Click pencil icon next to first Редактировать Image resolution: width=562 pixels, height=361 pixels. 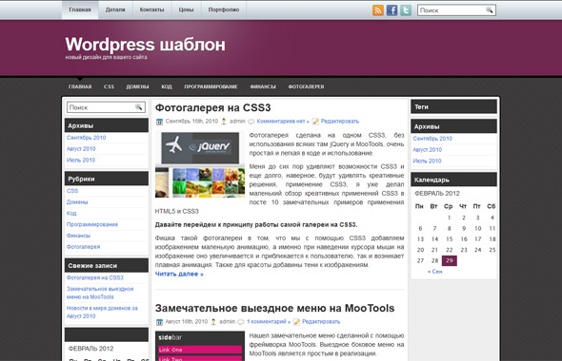[315, 122]
